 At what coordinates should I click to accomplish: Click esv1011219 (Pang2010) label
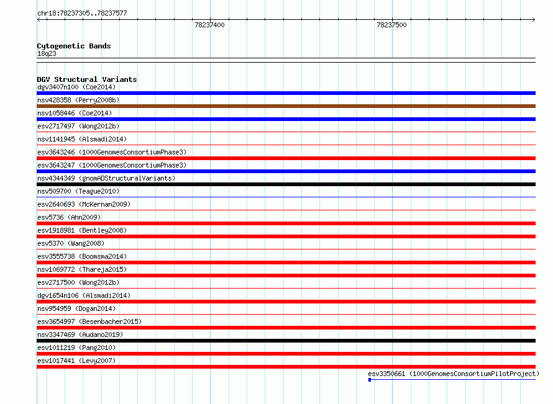[x=76, y=348]
